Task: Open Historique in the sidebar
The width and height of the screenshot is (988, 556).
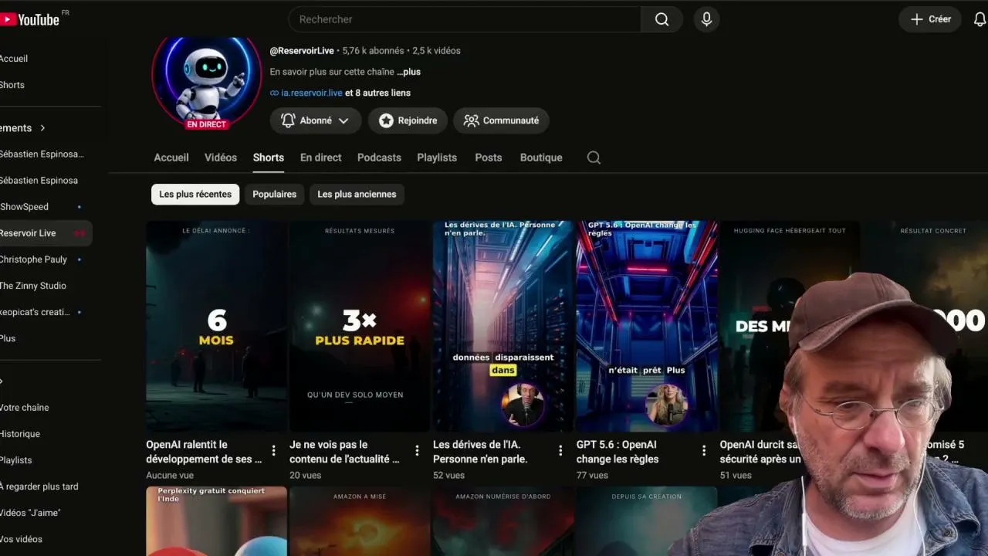Action: [20, 434]
